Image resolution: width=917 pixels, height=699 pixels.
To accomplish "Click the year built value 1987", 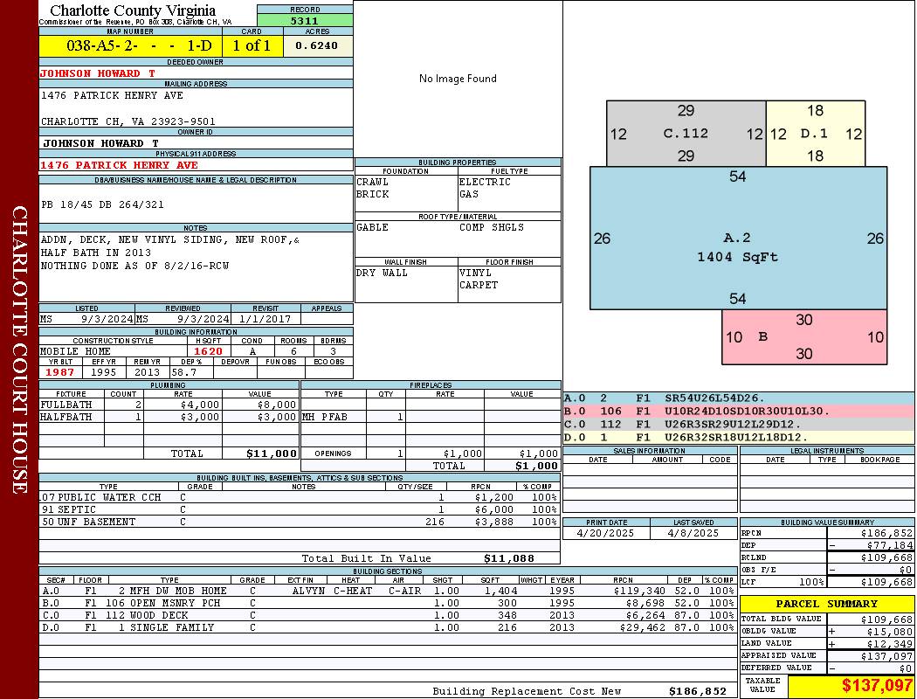I will [x=60, y=372].
